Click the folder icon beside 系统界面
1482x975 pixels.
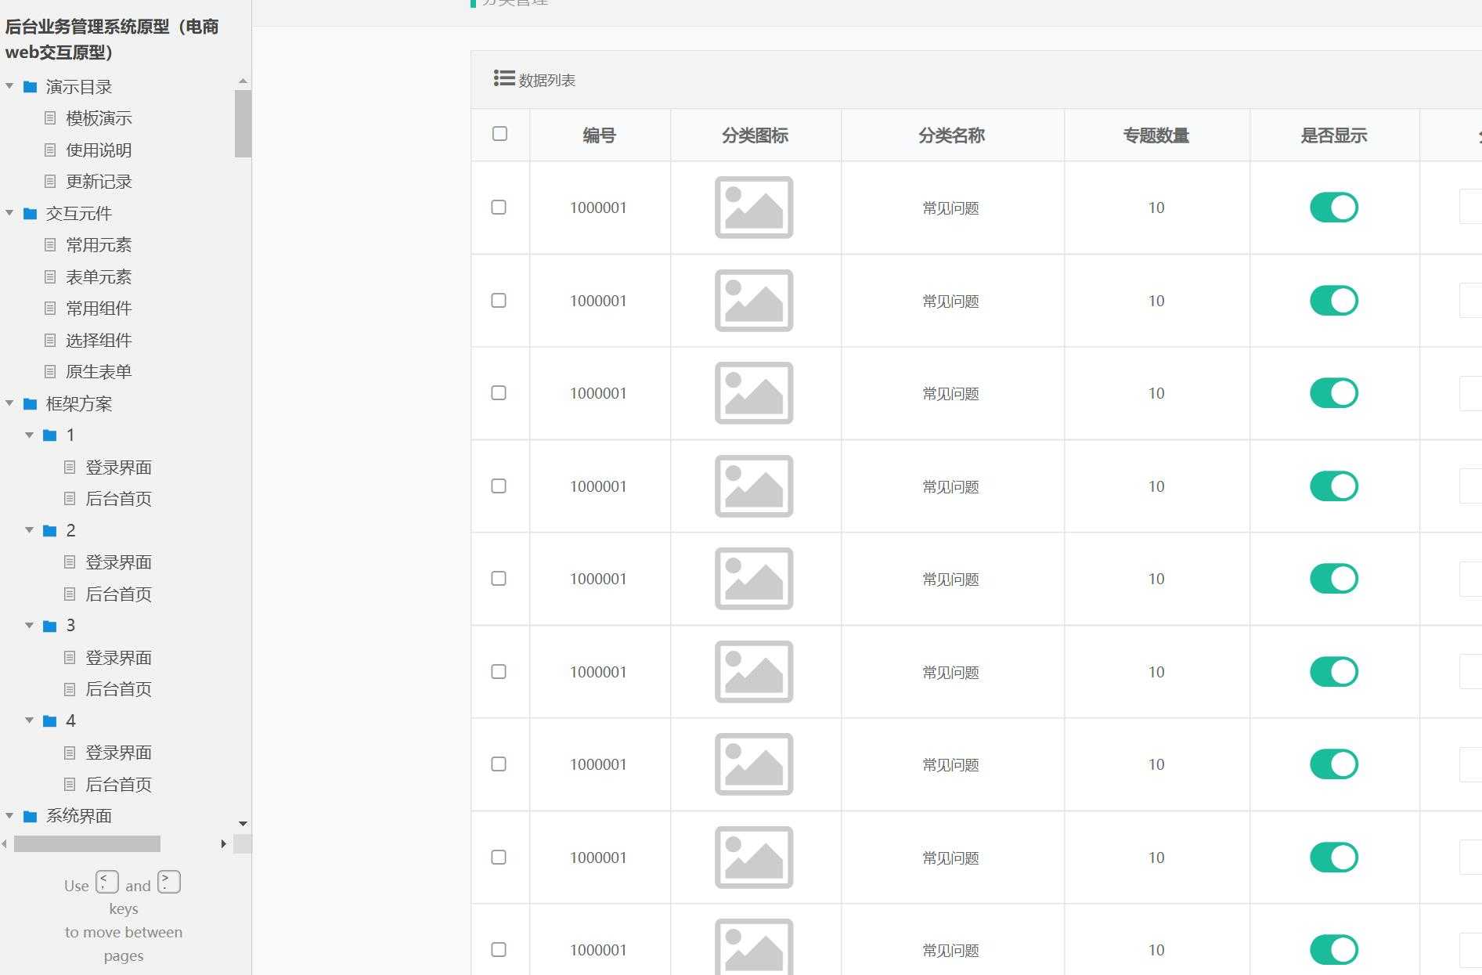pos(31,816)
